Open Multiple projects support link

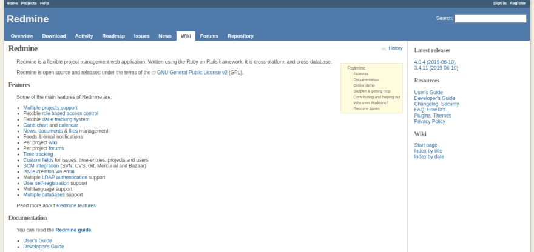tap(50, 108)
